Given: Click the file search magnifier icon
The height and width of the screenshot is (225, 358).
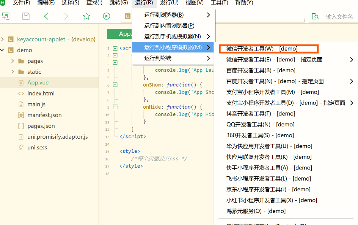Looking at the screenshot, I should 316,17.
